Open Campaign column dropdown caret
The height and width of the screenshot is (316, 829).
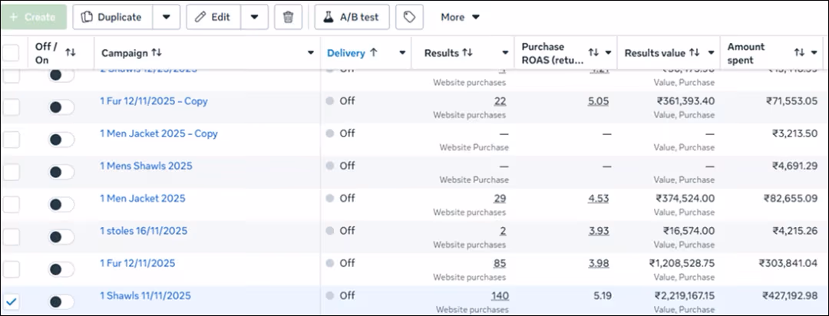(x=311, y=53)
